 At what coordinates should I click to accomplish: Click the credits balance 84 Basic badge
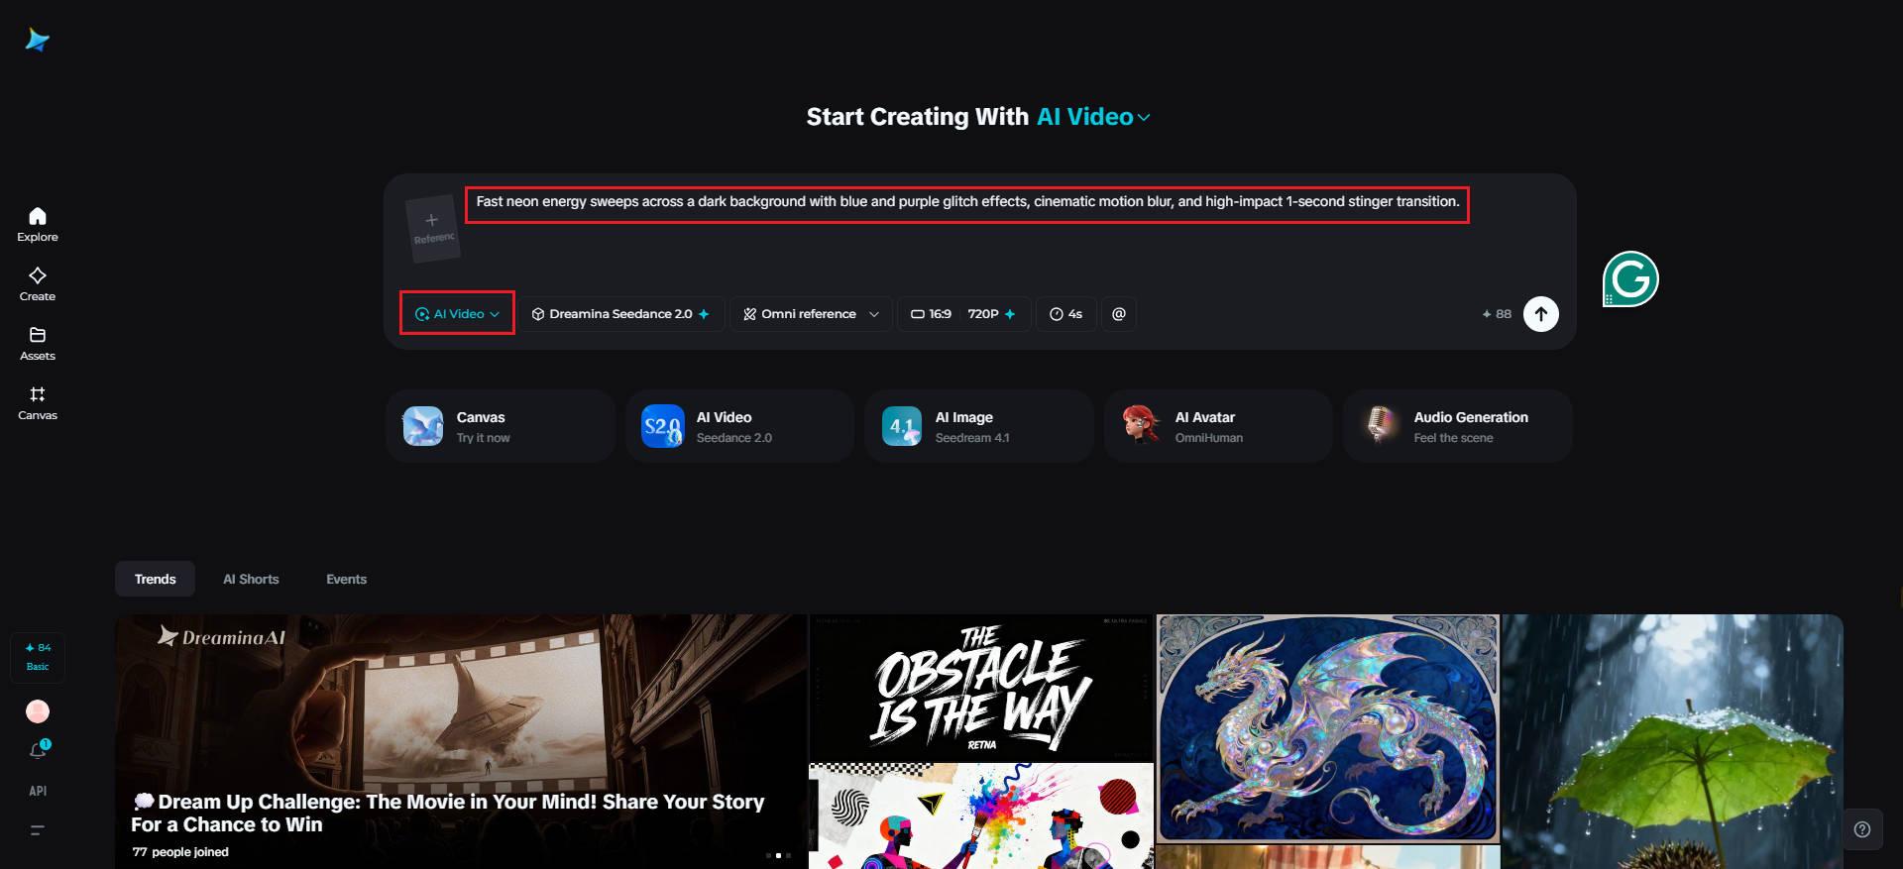[38, 657]
